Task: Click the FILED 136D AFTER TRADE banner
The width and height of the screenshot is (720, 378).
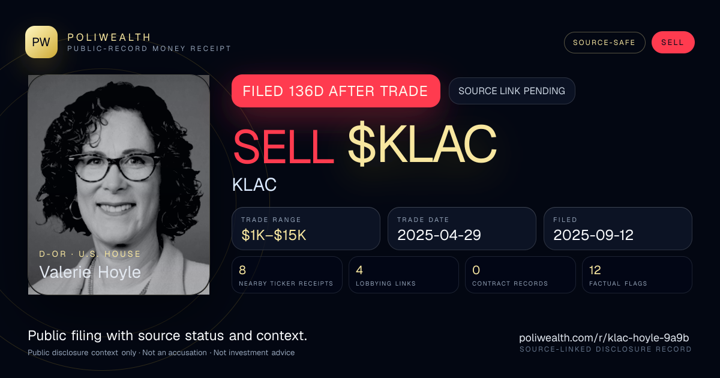Action: tap(336, 91)
